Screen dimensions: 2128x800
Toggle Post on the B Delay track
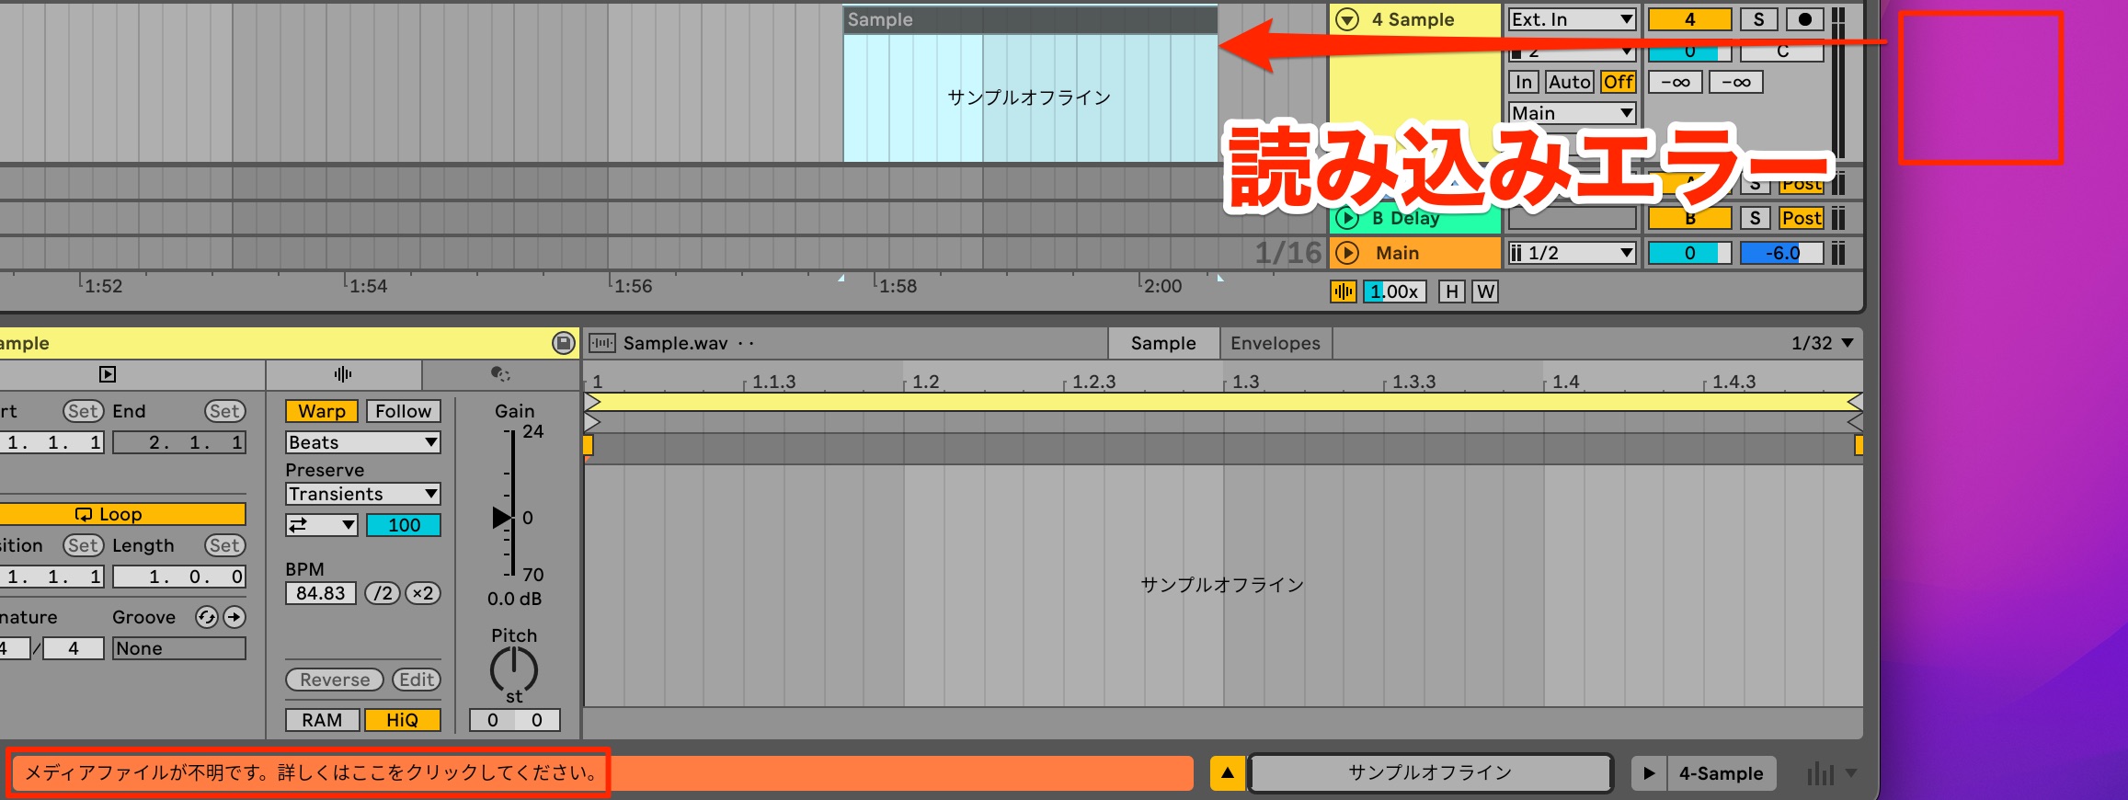click(x=1801, y=218)
